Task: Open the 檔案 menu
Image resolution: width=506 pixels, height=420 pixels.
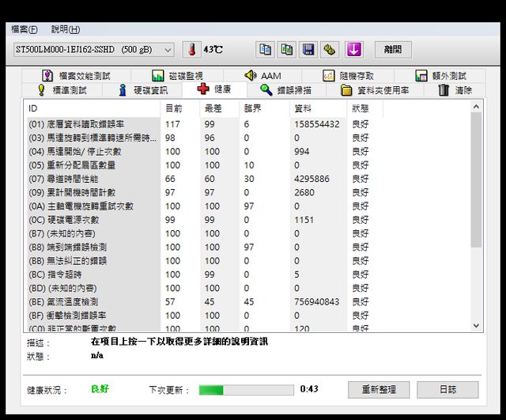Action: tap(24, 29)
